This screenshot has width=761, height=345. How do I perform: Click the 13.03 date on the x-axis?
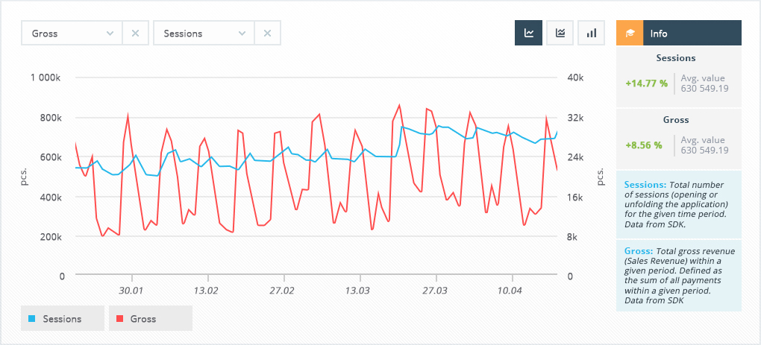[359, 290]
